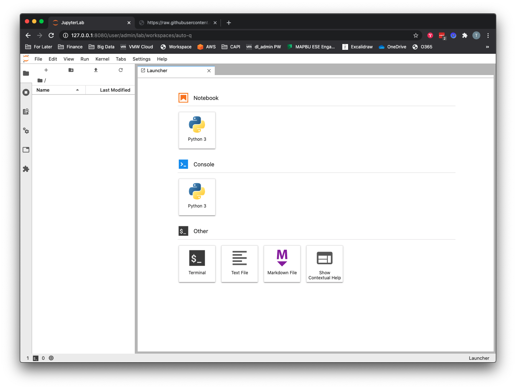Show the Open Tabs sidebar panel
The width and height of the screenshot is (516, 389).
[x=26, y=150]
